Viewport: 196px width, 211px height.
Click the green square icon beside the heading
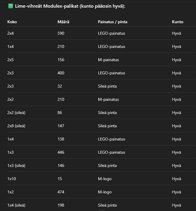click(x=11, y=6)
